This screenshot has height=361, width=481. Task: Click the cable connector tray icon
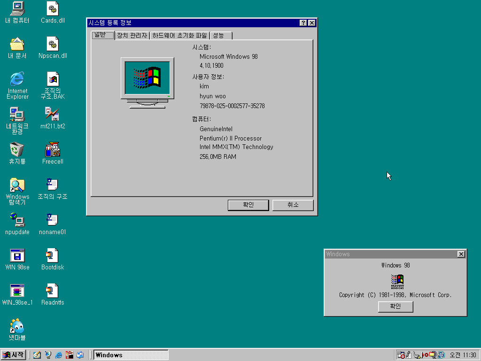(x=418, y=355)
